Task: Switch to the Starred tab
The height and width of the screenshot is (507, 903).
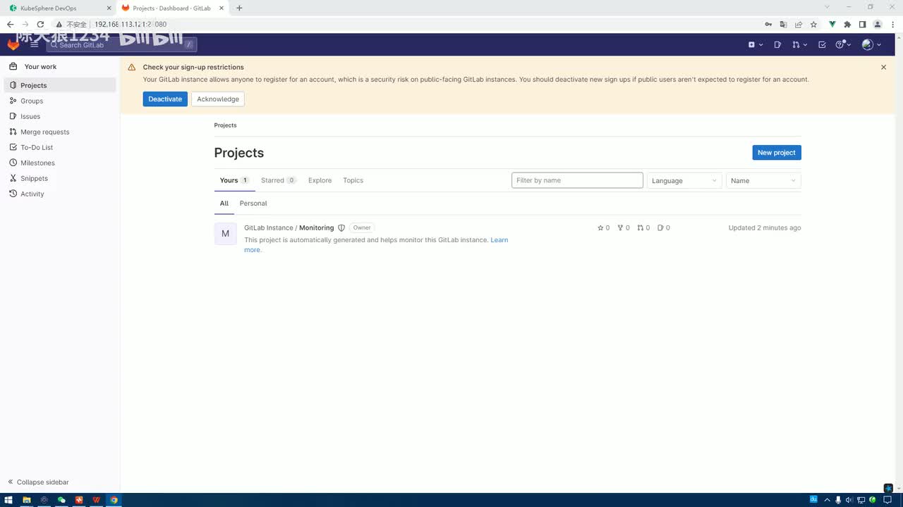Action: coord(279,180)
